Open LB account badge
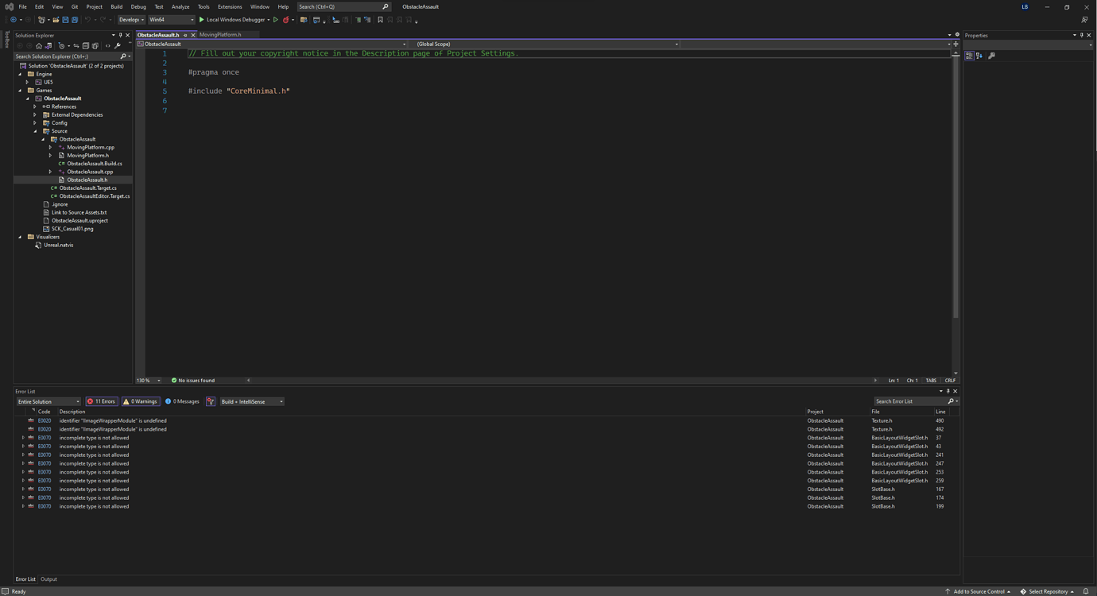Image resolution: width=1097 pixels, height=596 pixels. pos(1025,6)
